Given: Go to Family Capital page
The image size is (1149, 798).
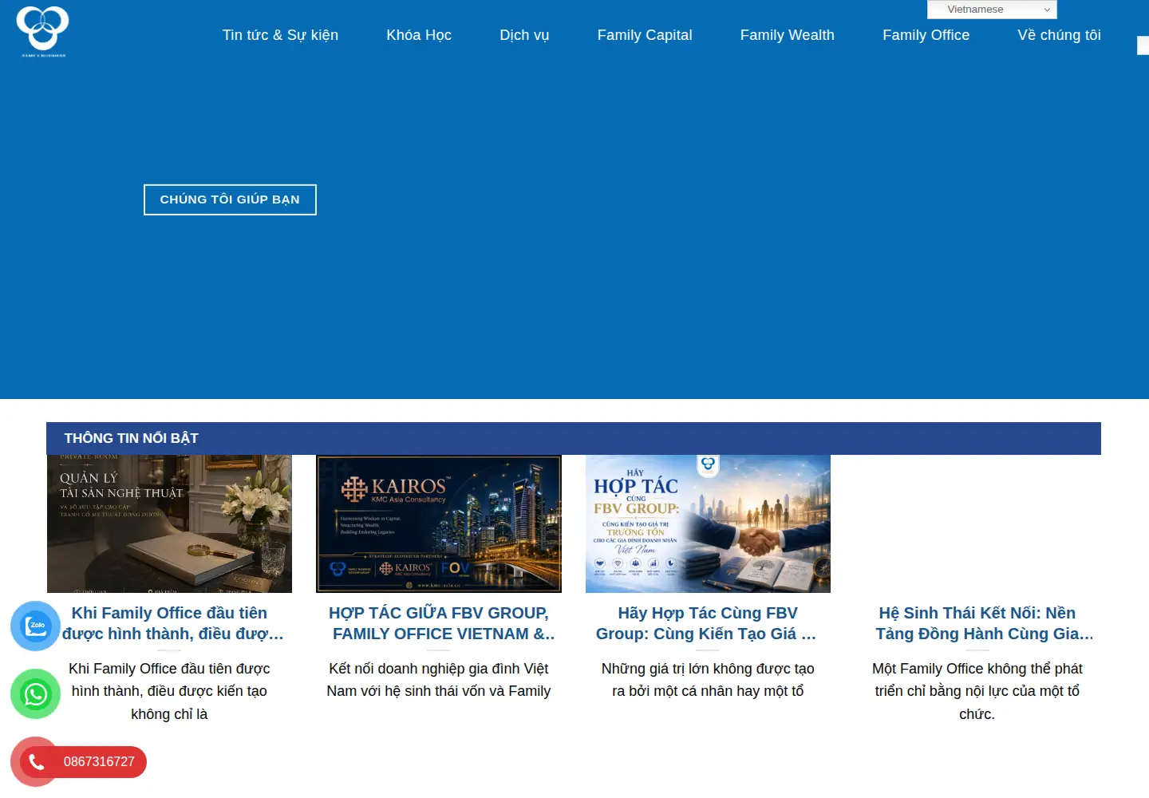Looking at the screenshot, I should coord(645,35).
